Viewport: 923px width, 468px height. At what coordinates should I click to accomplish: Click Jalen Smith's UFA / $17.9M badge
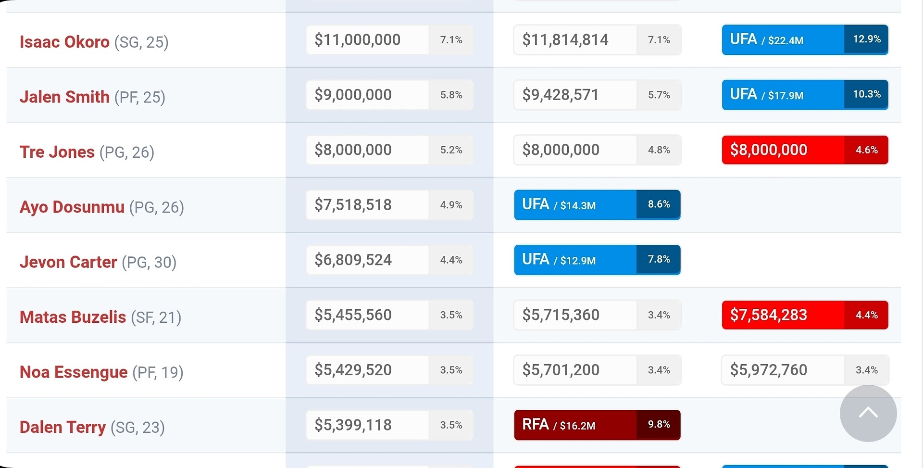point(804,95)
